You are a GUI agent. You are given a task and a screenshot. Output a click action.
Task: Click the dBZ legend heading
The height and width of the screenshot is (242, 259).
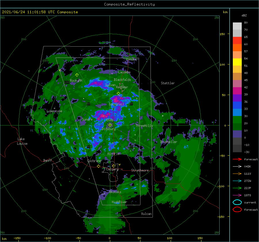[x=244, y=15]
